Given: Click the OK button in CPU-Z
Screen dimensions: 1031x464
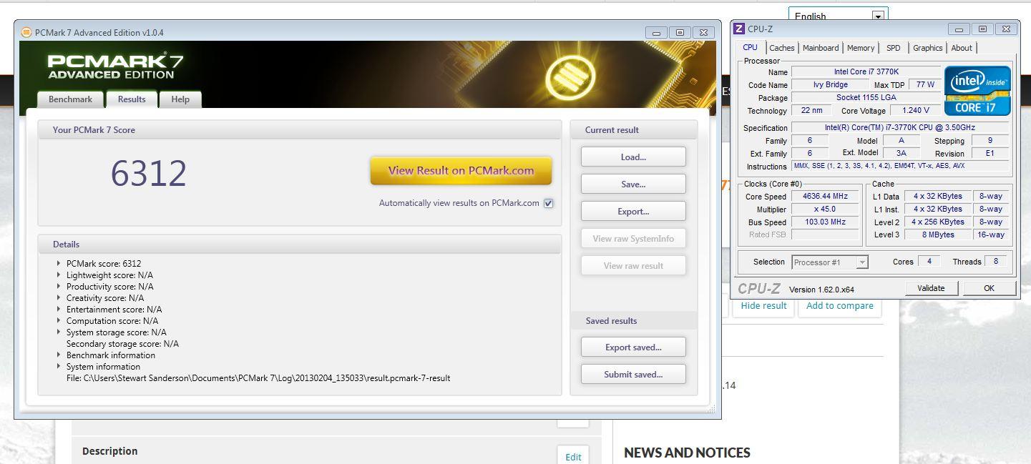Looking at the screenshot, I should pos(989,288).
